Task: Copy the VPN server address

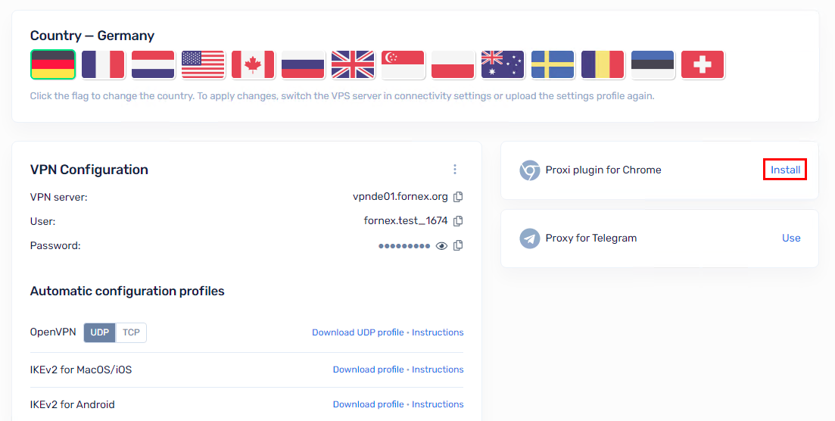Action: (x=458, y=197)
